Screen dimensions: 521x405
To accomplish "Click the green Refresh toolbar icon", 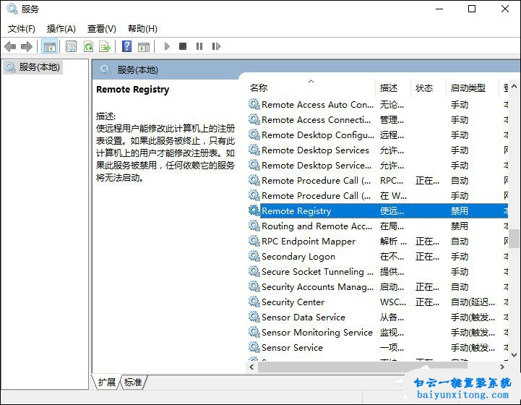I will [x=88, y=46].
